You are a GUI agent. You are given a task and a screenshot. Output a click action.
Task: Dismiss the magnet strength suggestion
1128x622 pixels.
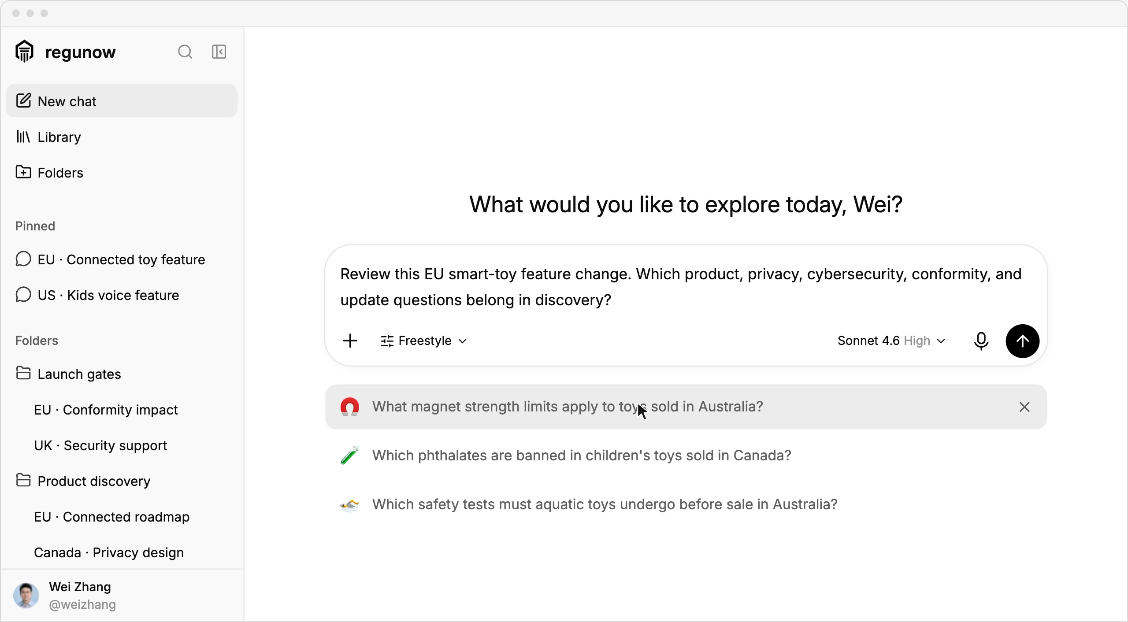[x=1024, y=407]
